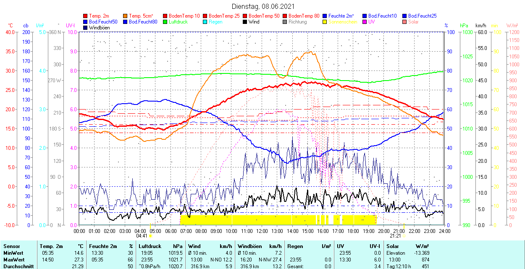Image resolution: width=525 pixels, height=269 pixels.
Task: Select the Bod.Feucht50 legend label
Action: 103,22
